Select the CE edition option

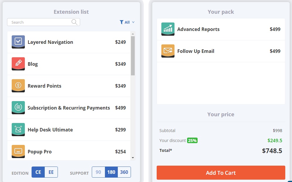click(x=38, y=172)
